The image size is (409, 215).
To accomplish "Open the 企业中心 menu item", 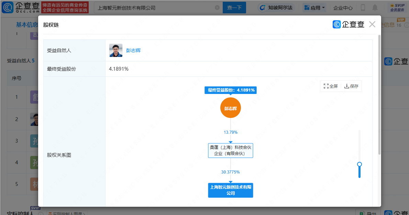I will [343, 8].
